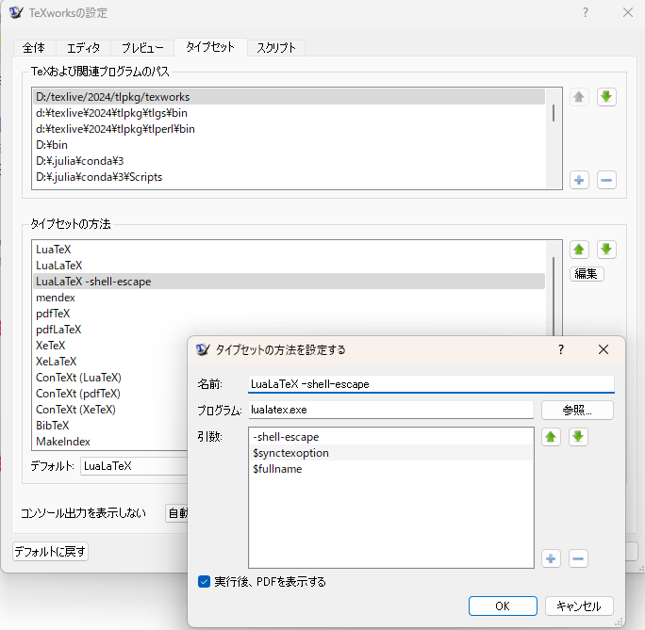
Task: Click the キャンセル button
Action: (579, 606)
